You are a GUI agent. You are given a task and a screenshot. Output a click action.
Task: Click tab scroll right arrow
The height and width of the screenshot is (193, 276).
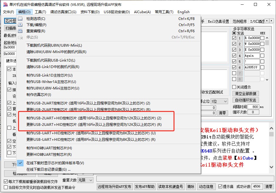[x=271, y=21]
